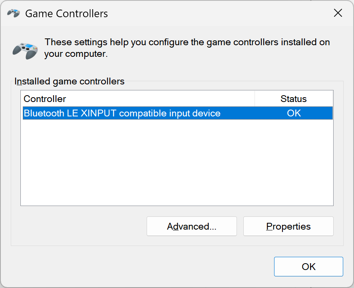
Task: Click the 'These settings help you configure' description
Action: click(x=187, y=48)
